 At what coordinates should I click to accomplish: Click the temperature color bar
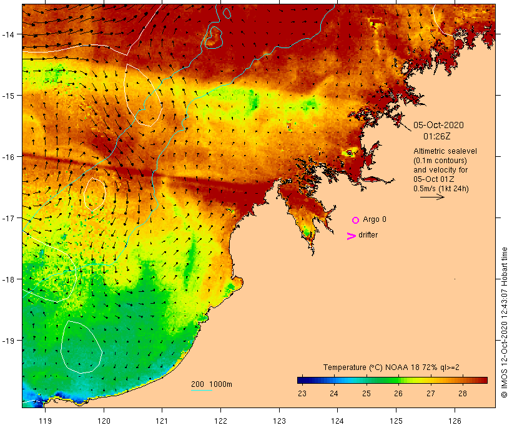coord(392,380)
